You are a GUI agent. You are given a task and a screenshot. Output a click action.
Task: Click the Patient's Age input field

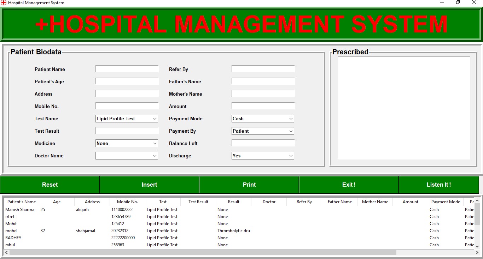pyautogui.click(x=127, y=81)
